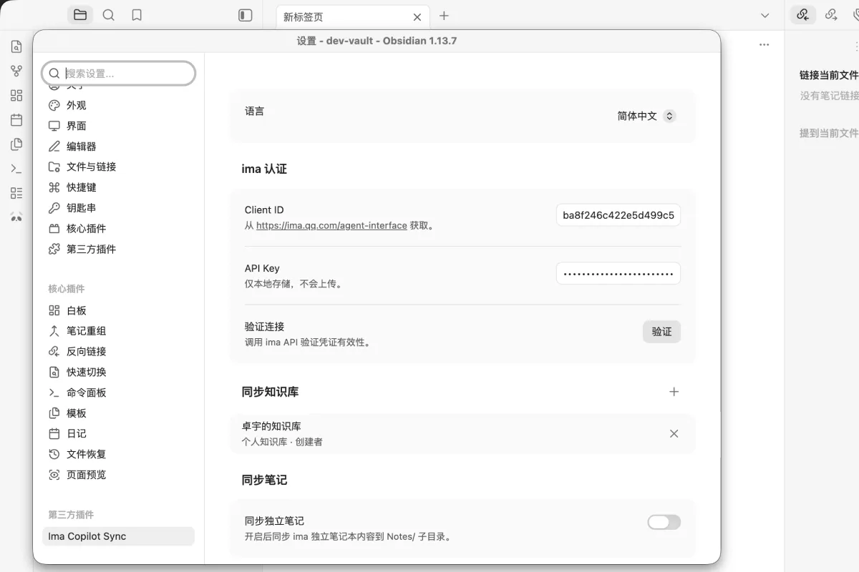Focus the 搜索设置 search field
Screen dimensions: 859x572
pos(119,73)
